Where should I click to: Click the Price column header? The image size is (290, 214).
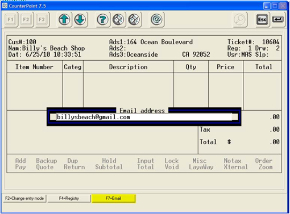tap(226, 67)
